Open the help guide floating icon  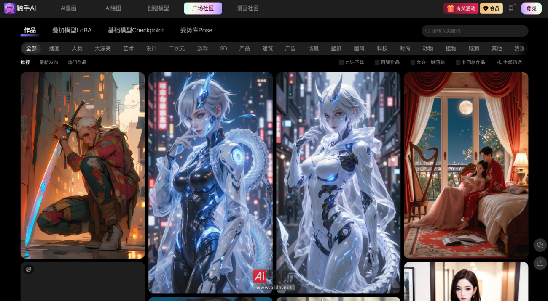540,263
